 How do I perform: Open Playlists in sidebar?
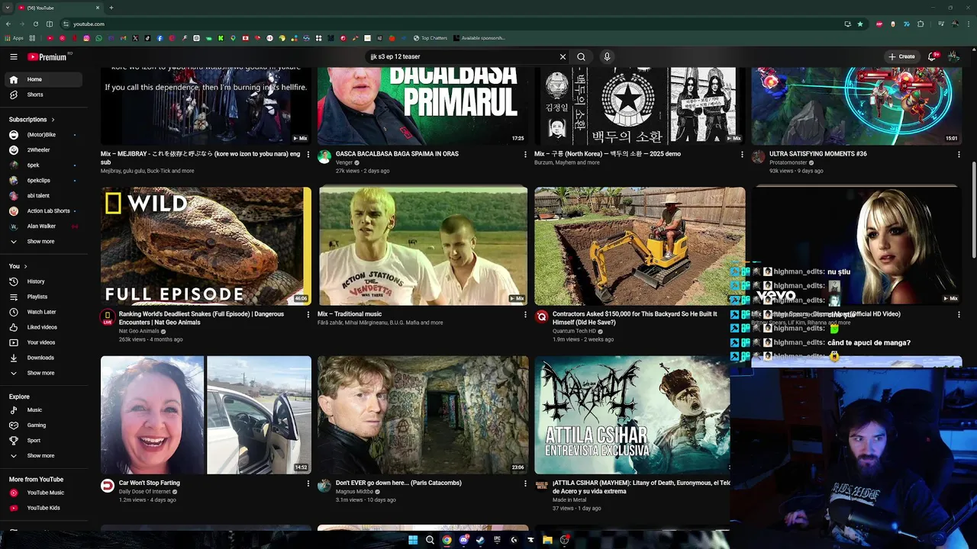click(44, 297)
